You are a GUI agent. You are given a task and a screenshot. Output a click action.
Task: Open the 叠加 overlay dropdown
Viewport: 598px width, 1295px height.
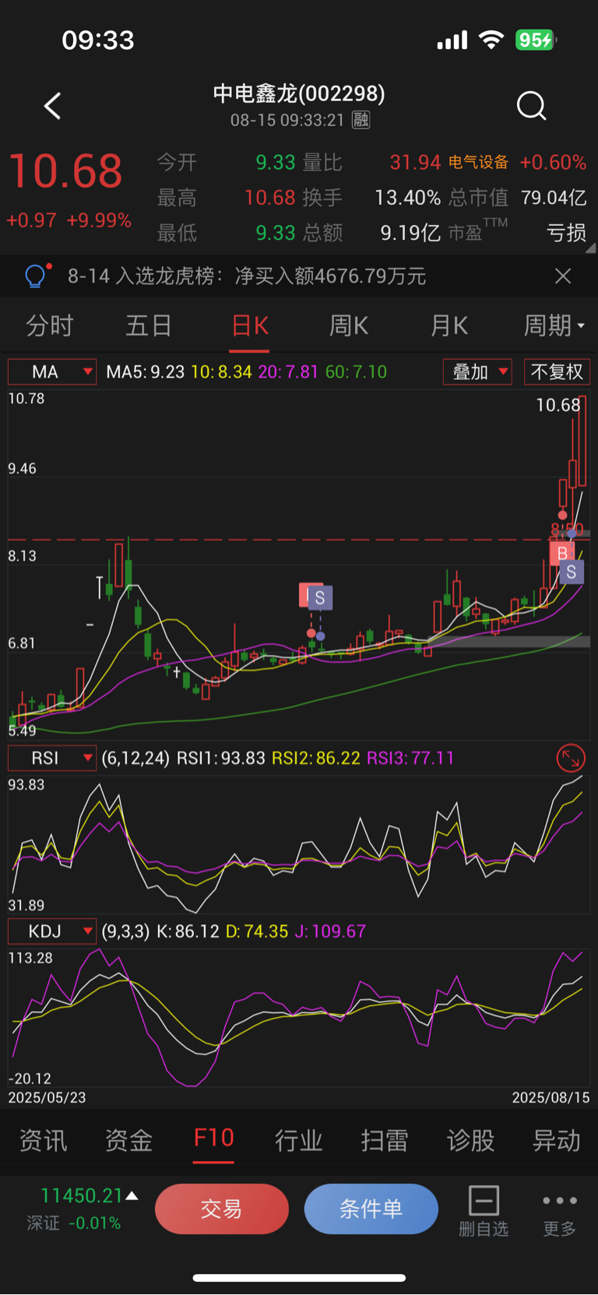pyautogui.click(x=477, y=371)
